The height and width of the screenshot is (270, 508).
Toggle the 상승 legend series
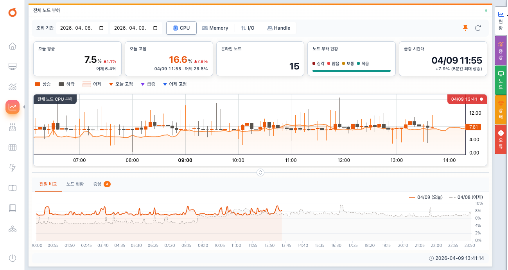pyautogui.click(x=43, y=84)
